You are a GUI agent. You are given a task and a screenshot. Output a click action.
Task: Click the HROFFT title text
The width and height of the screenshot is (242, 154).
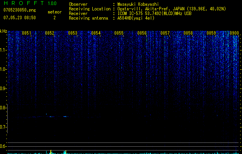click(x=23, y=3)
